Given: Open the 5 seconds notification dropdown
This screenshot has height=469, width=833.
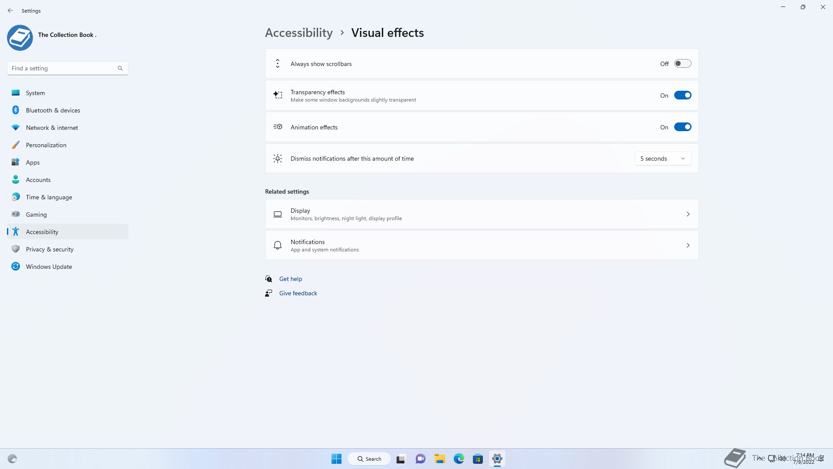Looking at the screenshot, I should click(x=663, y=159).
